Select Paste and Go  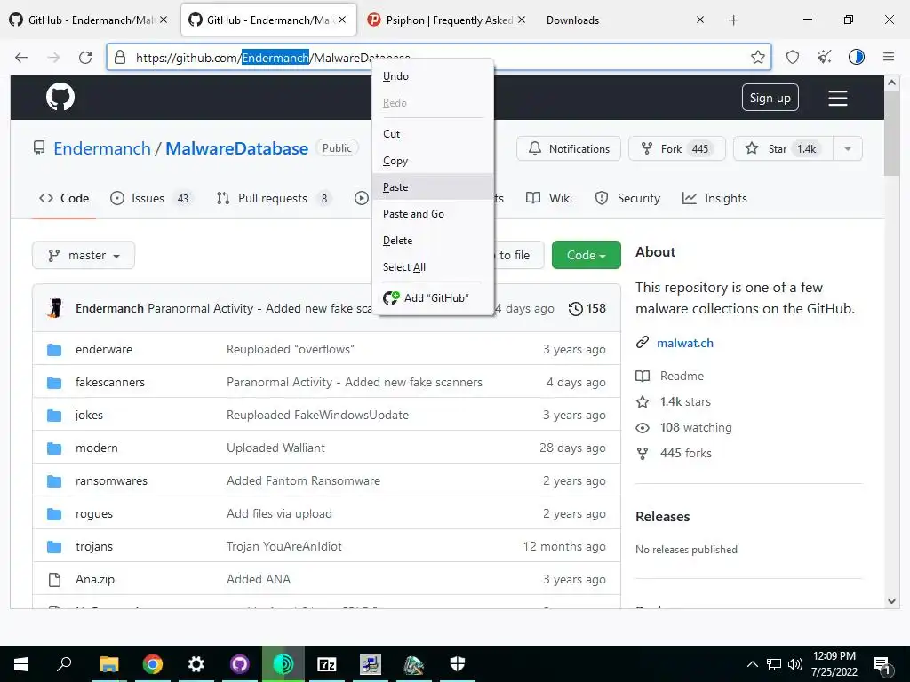433,214
